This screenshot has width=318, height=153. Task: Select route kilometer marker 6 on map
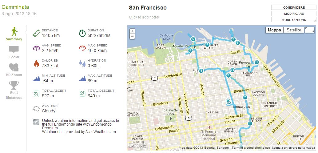click(x=193, y=39)
